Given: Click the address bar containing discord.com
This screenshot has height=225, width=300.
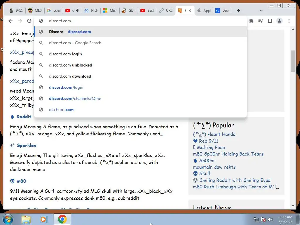Looking at the screenshot, I should pos(140,21).
